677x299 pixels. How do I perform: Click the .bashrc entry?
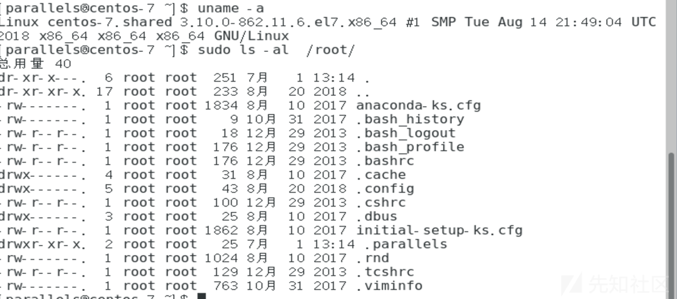(x=385, y=161)
